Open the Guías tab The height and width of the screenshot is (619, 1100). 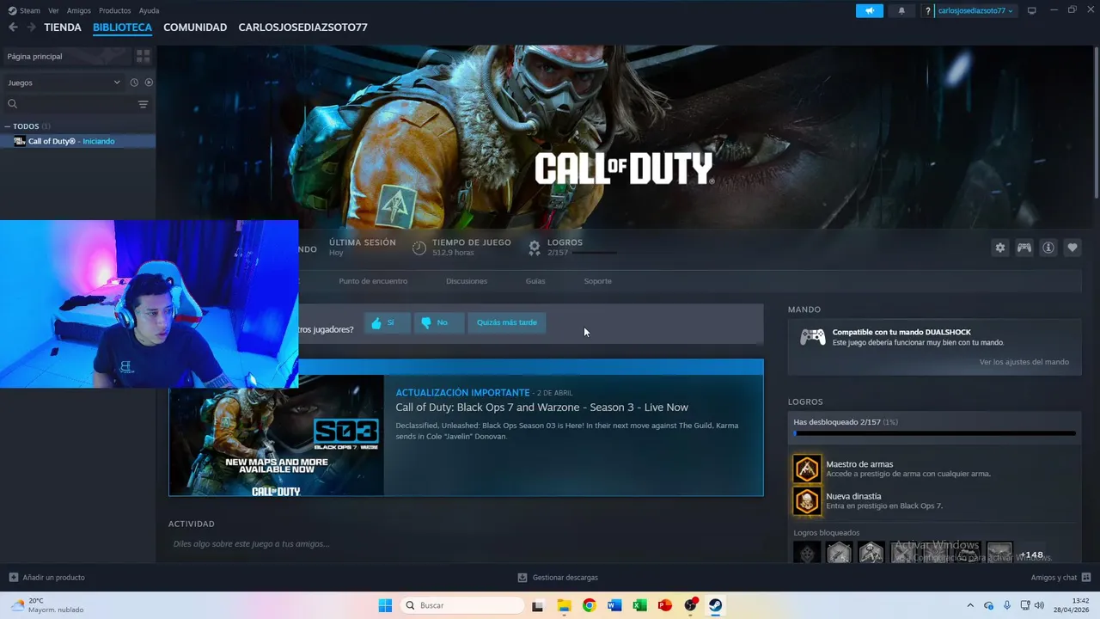(x=535, y=281)
